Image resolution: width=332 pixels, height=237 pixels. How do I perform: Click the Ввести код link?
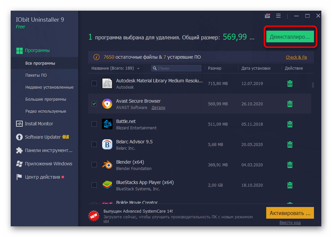(x=290, y=223)
